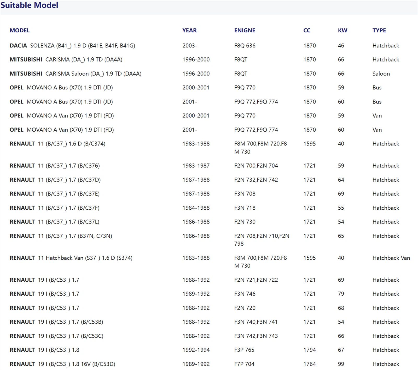Select OPEL MOVANO A Bus with F9Q 770
Image resolution: width=418 pixels, height=370 pixels.
coord(61,88)
